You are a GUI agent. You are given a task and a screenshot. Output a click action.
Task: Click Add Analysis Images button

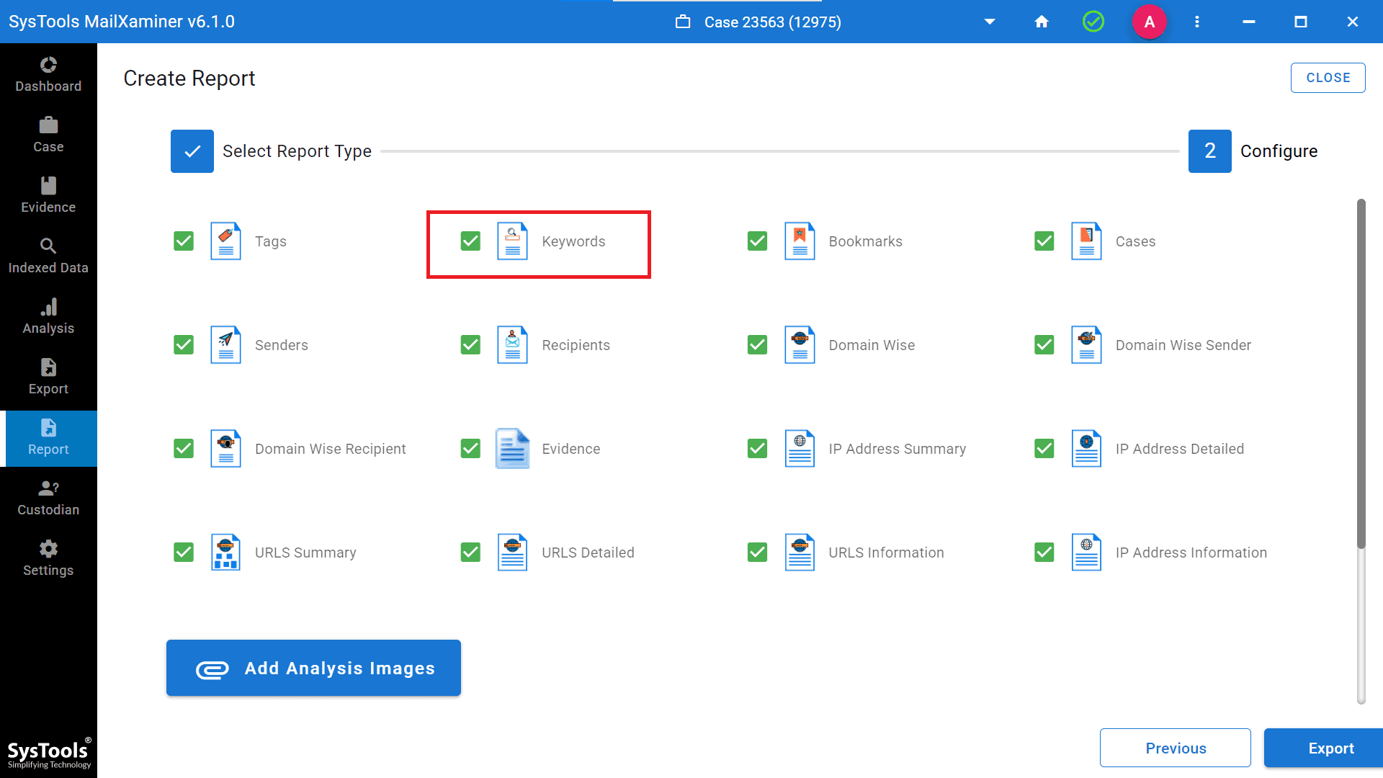(x=313, y=668)
